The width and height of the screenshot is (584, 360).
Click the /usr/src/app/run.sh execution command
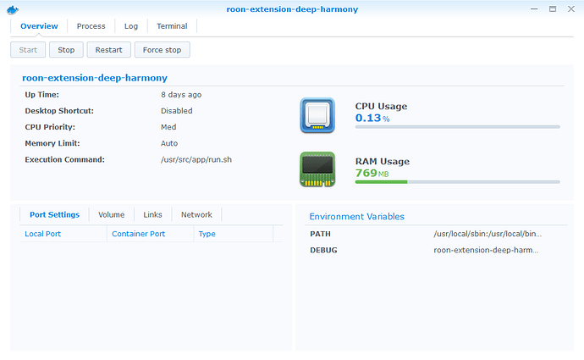(x=196, y=159)
